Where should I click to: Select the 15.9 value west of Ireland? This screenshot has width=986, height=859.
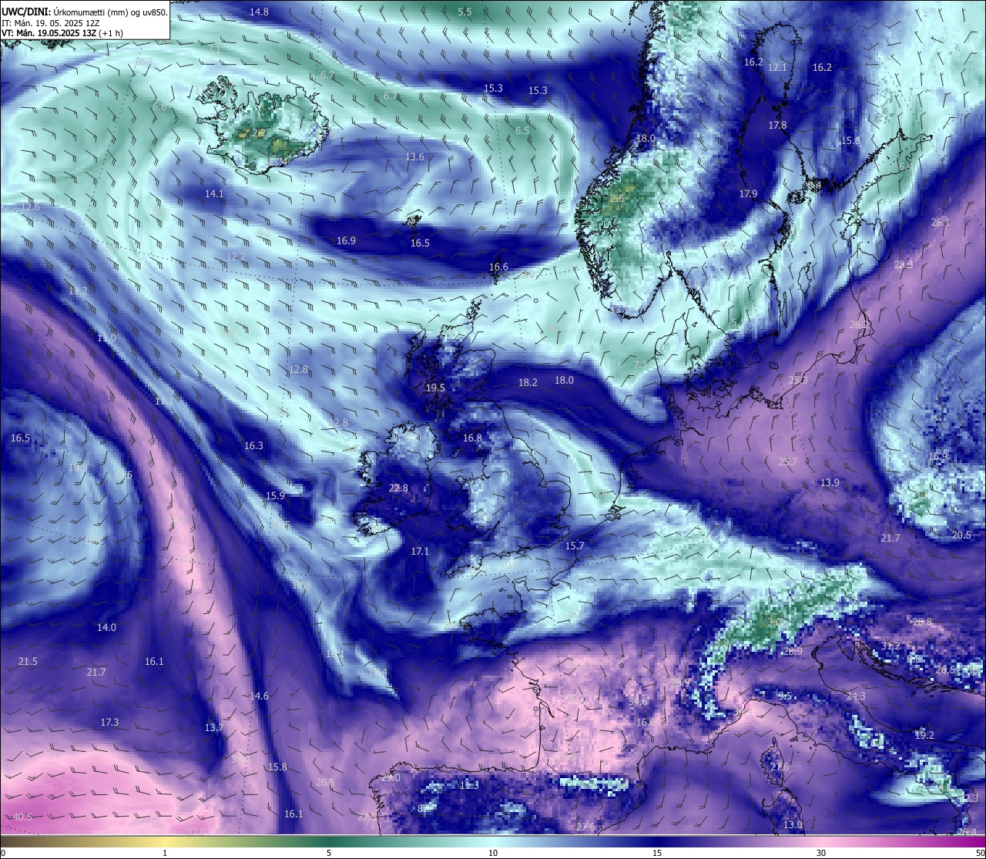(x=275, y=496)
